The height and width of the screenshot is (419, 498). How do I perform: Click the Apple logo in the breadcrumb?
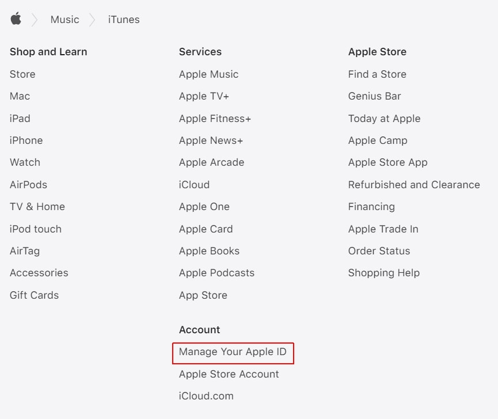click(16, 19)
